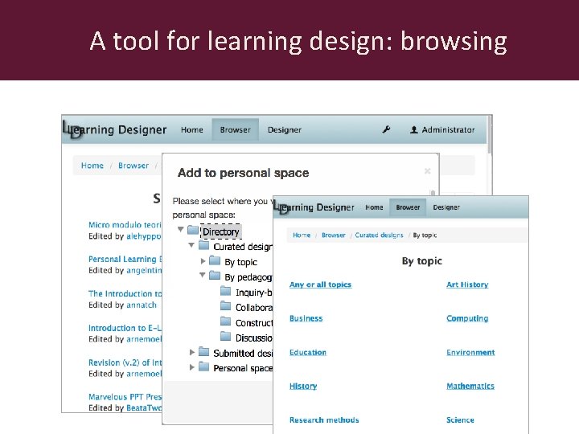The width and height of the screenshot is (579, 434).
Task: Open Designer tab in back window navbar
Action: (x=285, y=130)
